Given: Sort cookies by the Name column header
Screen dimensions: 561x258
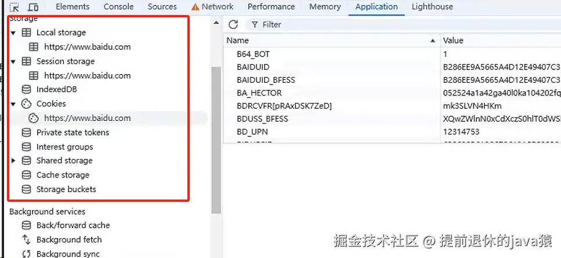Looking at the screenshot, I should click(x=238, y=40).
